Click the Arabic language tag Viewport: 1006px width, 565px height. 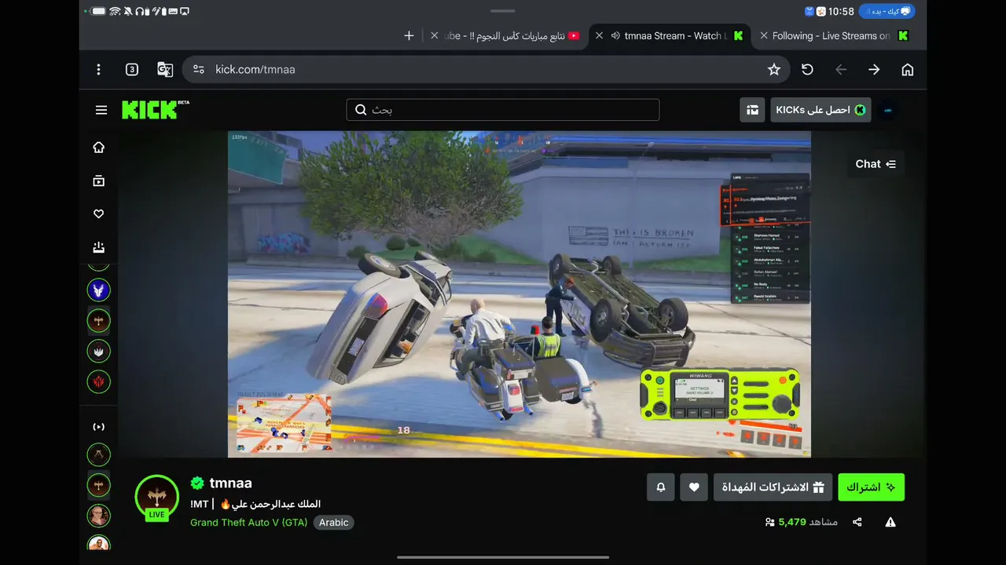click(x=334, y=523)
